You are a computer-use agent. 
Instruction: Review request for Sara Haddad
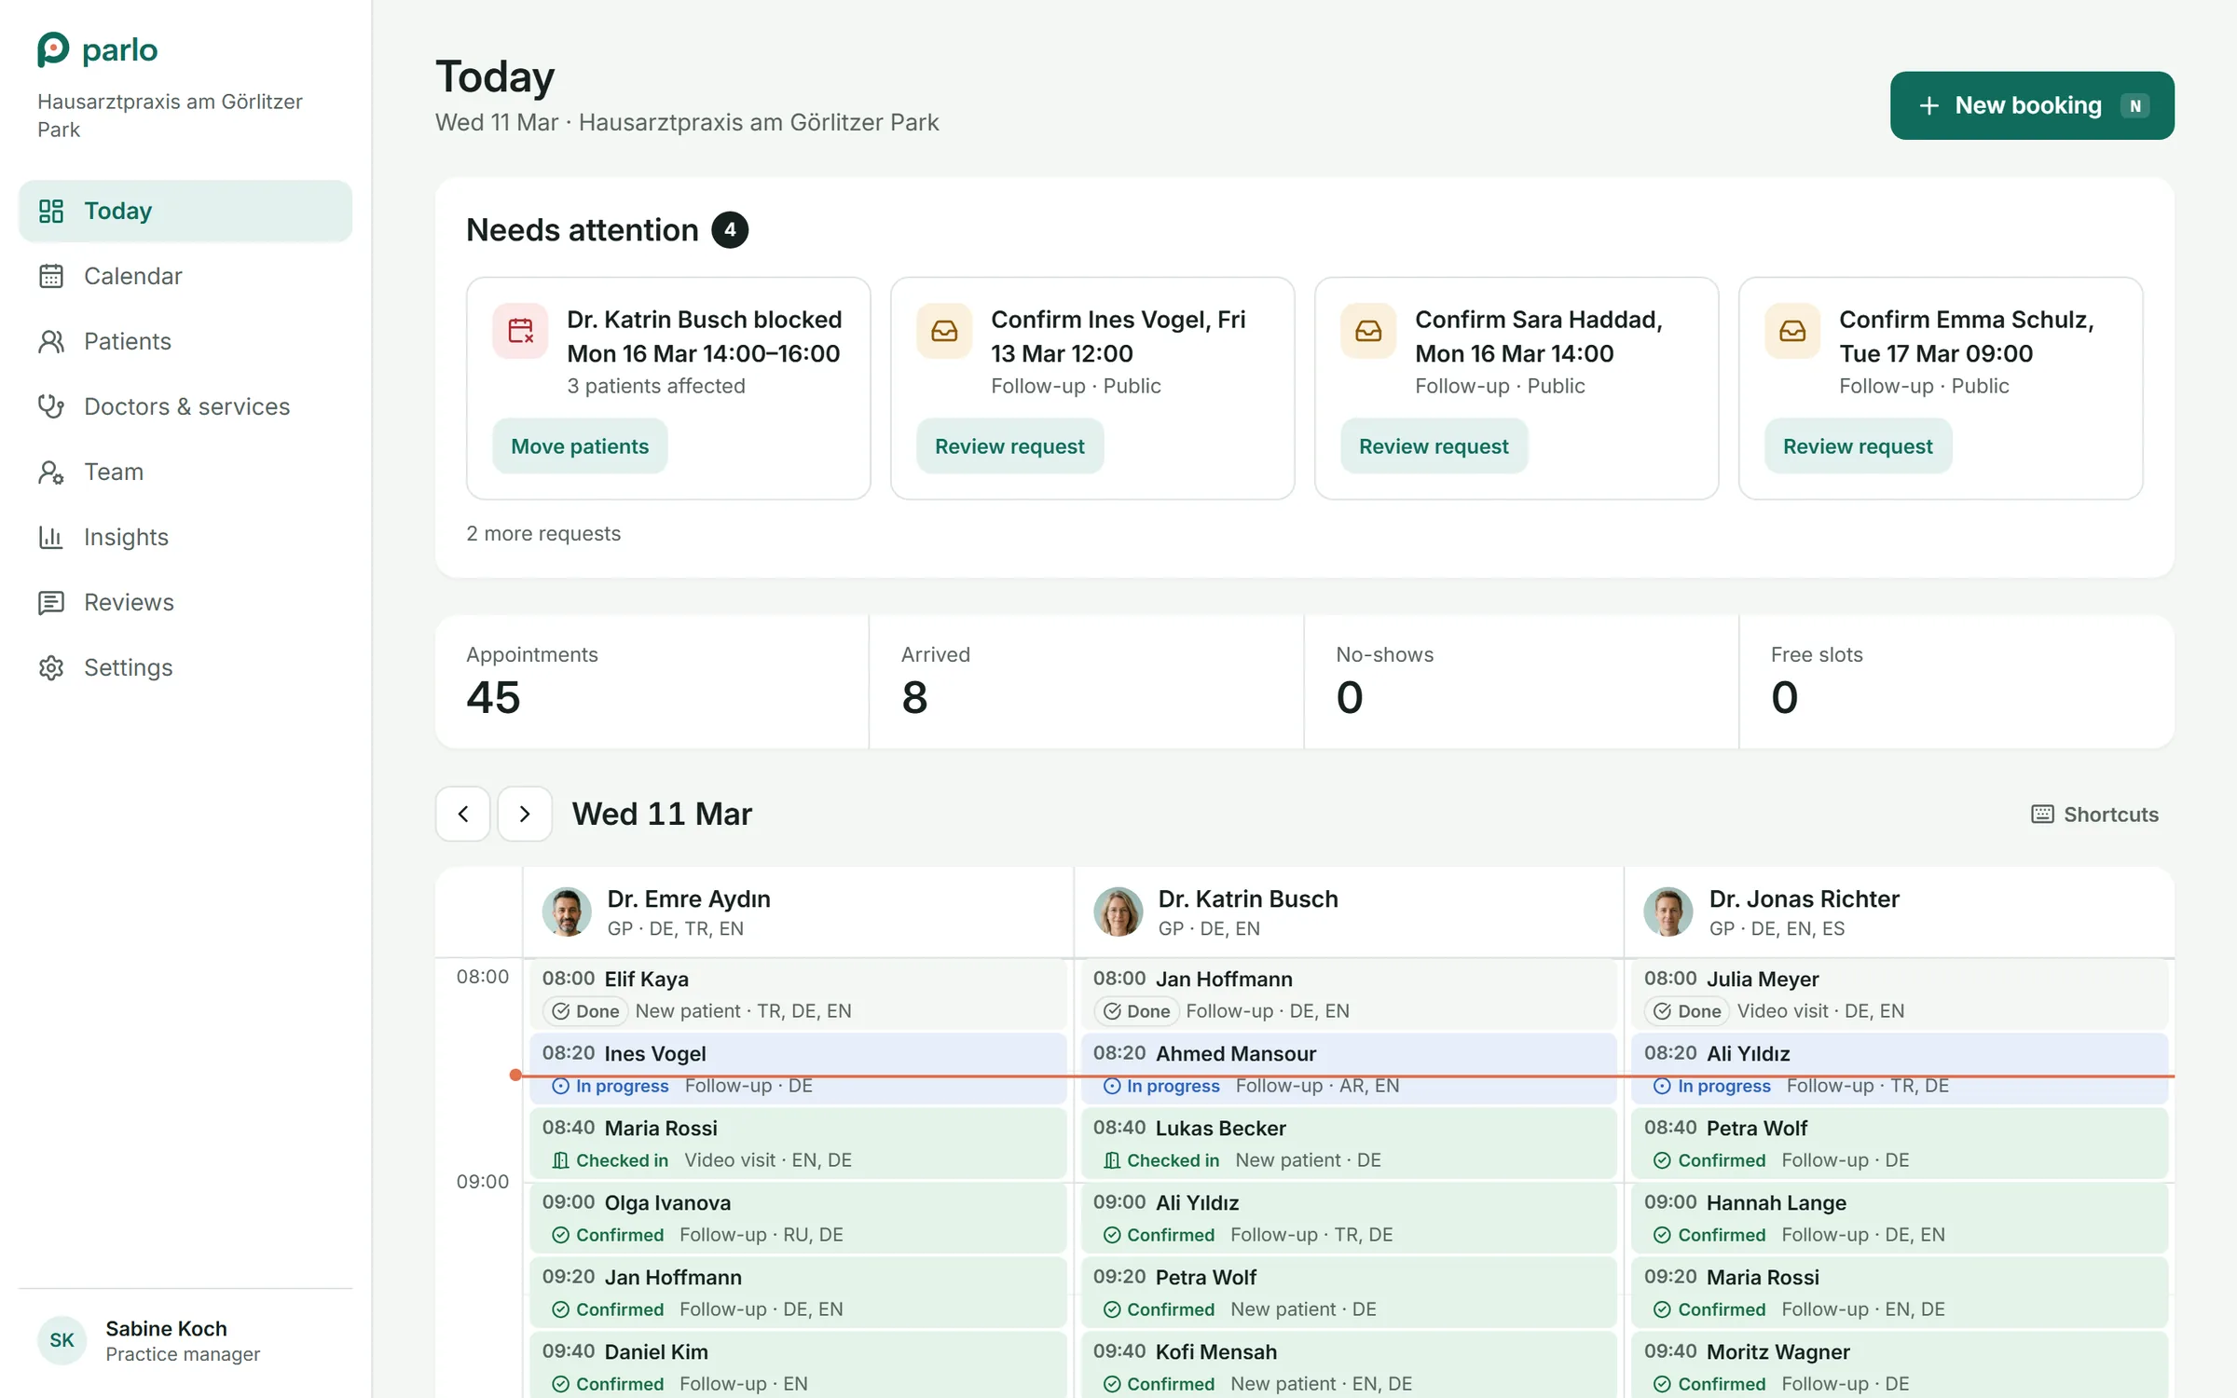click(1434, 446)
